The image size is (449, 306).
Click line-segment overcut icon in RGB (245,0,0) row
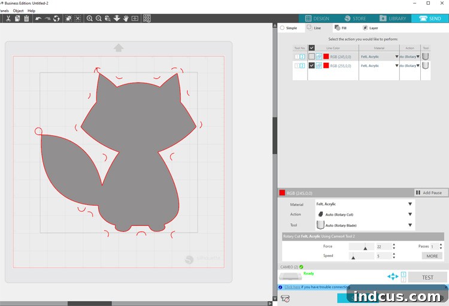[x=318, y=57]
